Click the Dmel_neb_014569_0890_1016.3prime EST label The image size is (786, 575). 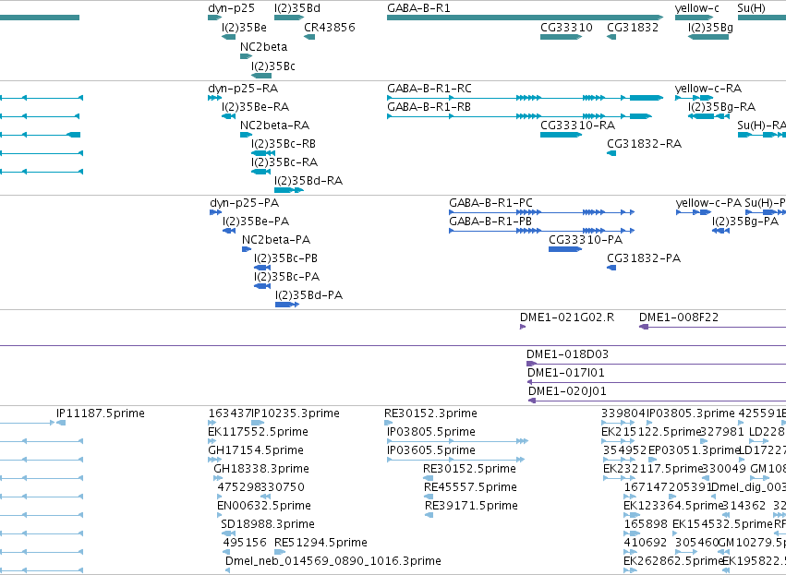coord(333,561)
